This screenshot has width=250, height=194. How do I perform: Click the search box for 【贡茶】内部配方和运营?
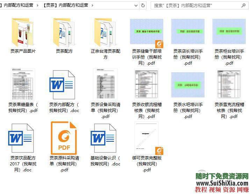[x=199, y=6]
